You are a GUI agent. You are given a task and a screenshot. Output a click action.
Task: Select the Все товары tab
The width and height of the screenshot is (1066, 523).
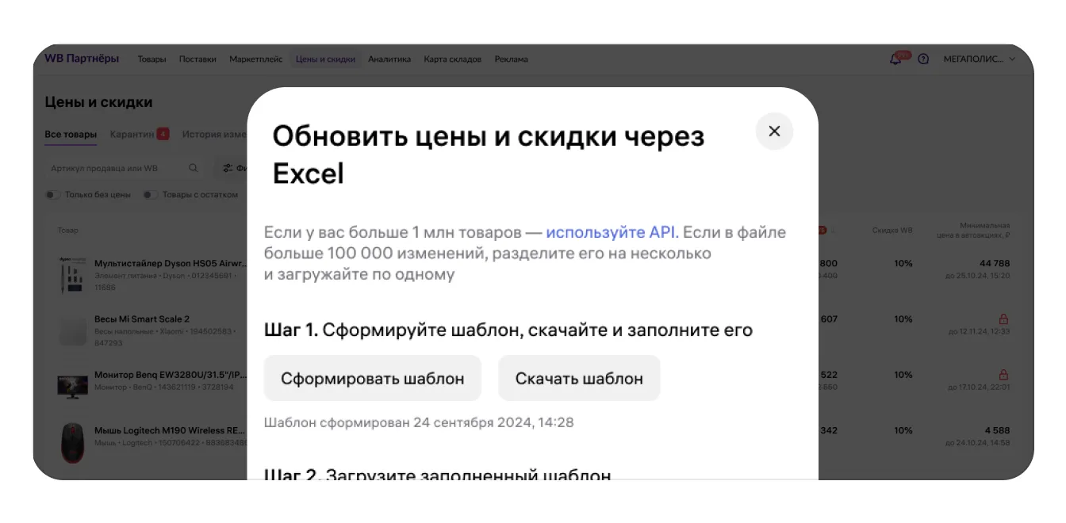[x=71, y=134]
